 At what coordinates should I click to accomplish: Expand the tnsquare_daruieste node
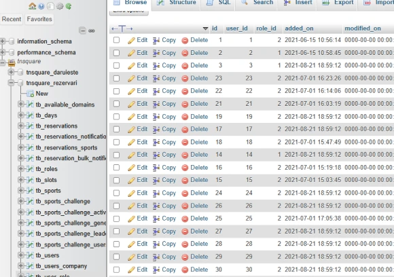(x=11, y=72)
